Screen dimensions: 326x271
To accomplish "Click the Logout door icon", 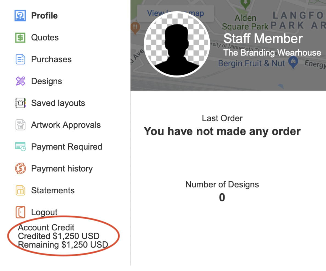I will 20,212.
